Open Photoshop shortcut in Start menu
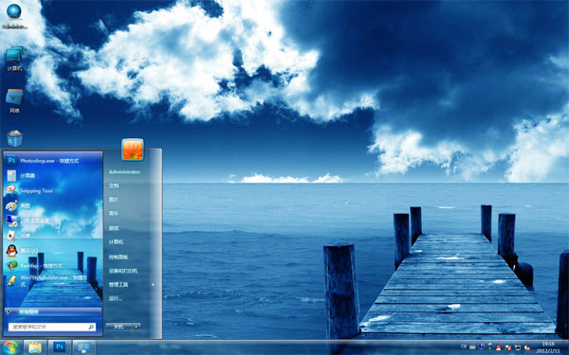This screenshot has width=569, height=355. [53, 161]
